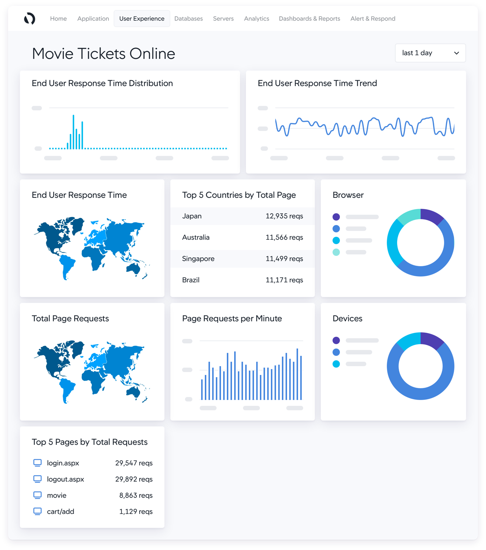This screenshot has height=550, width=486.
Task: Click the login.aspx page icon
Action: (x=37, y=463)
